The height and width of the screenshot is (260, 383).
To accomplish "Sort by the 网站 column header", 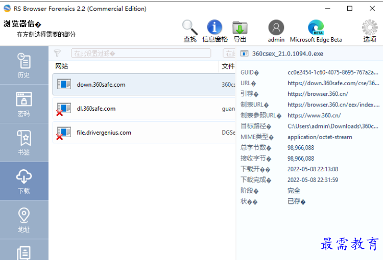I will click(62, 66).
